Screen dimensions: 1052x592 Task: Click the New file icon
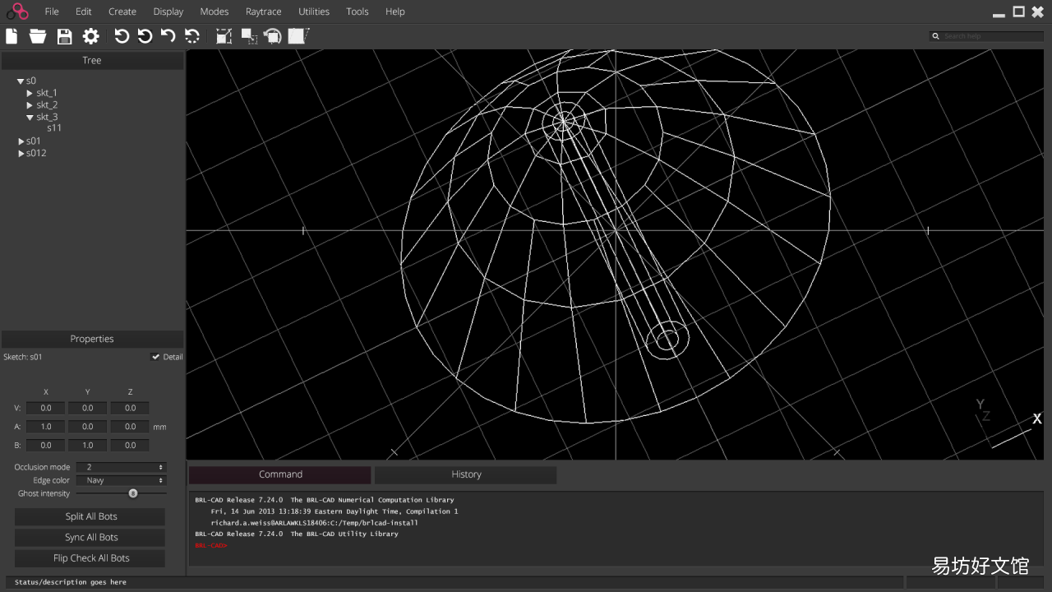pyautogui.click(x=12, y=36)
